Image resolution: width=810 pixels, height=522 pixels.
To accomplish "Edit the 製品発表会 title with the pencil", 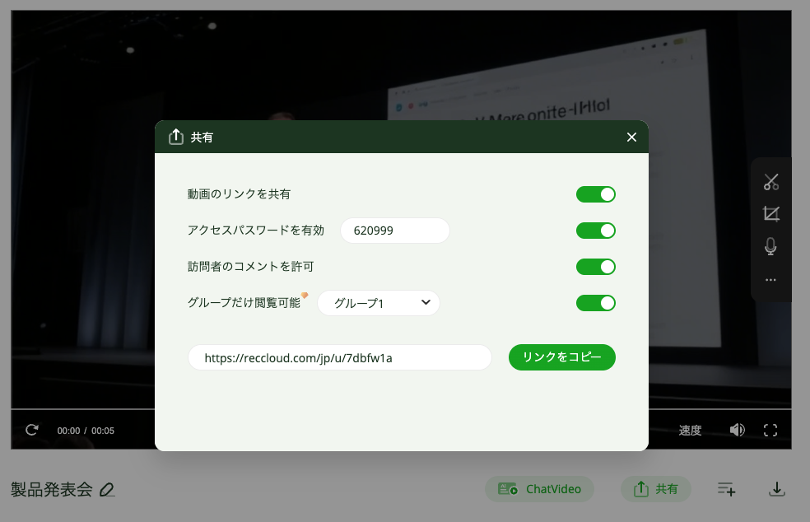I will [107, 490].
